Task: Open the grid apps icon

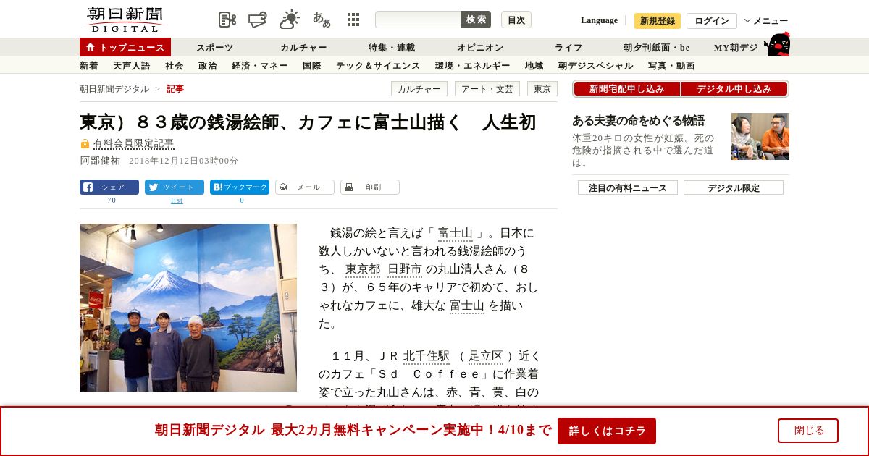Action: click(353, 20)
